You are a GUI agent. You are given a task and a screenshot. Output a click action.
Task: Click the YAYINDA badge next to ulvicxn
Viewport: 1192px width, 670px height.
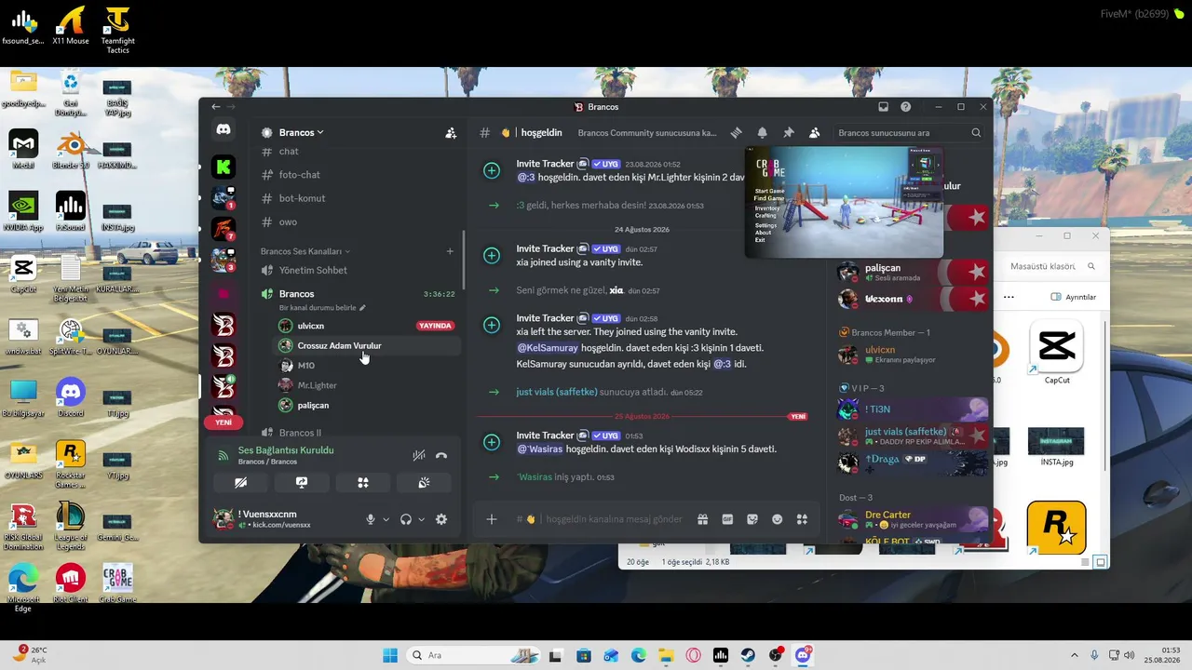pyautogui.click(x=435, y=326)
